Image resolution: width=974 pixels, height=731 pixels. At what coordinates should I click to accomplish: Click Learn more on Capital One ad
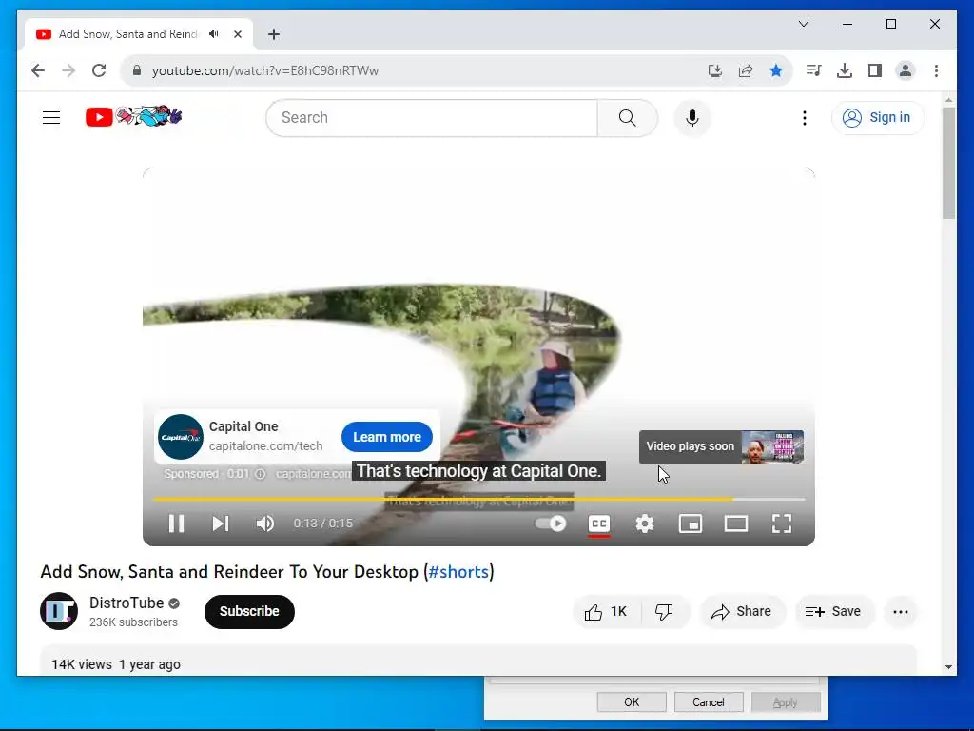tap(387, 437)
